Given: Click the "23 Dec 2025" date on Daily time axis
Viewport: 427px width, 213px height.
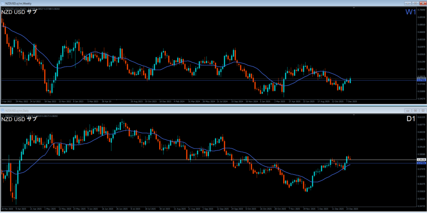Looking at the screenshot, I should click(351, 209).
